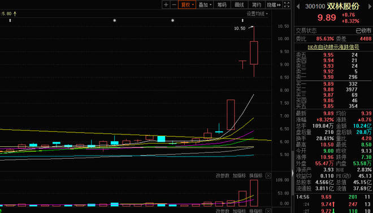Image resolution: width=373 pixels, height=213 pixels.
Task: Go to previous stock with left arrow
Action: tap(298, 6)
